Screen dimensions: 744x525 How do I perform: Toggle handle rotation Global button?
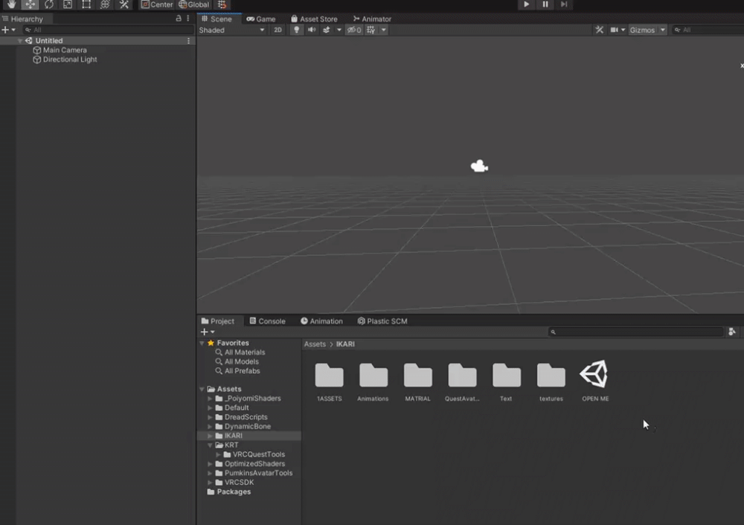(193, 4)
